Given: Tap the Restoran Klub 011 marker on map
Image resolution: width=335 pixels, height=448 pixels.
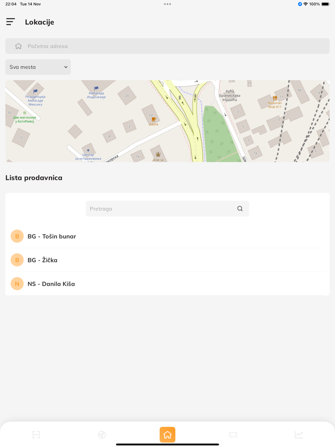Looking at the screenshot, I should (x=275, y=98).
